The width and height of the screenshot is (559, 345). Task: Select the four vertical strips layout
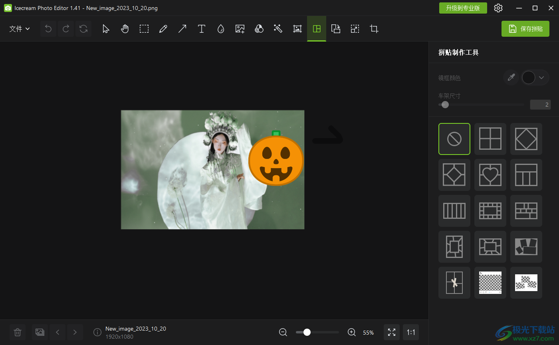454,211
